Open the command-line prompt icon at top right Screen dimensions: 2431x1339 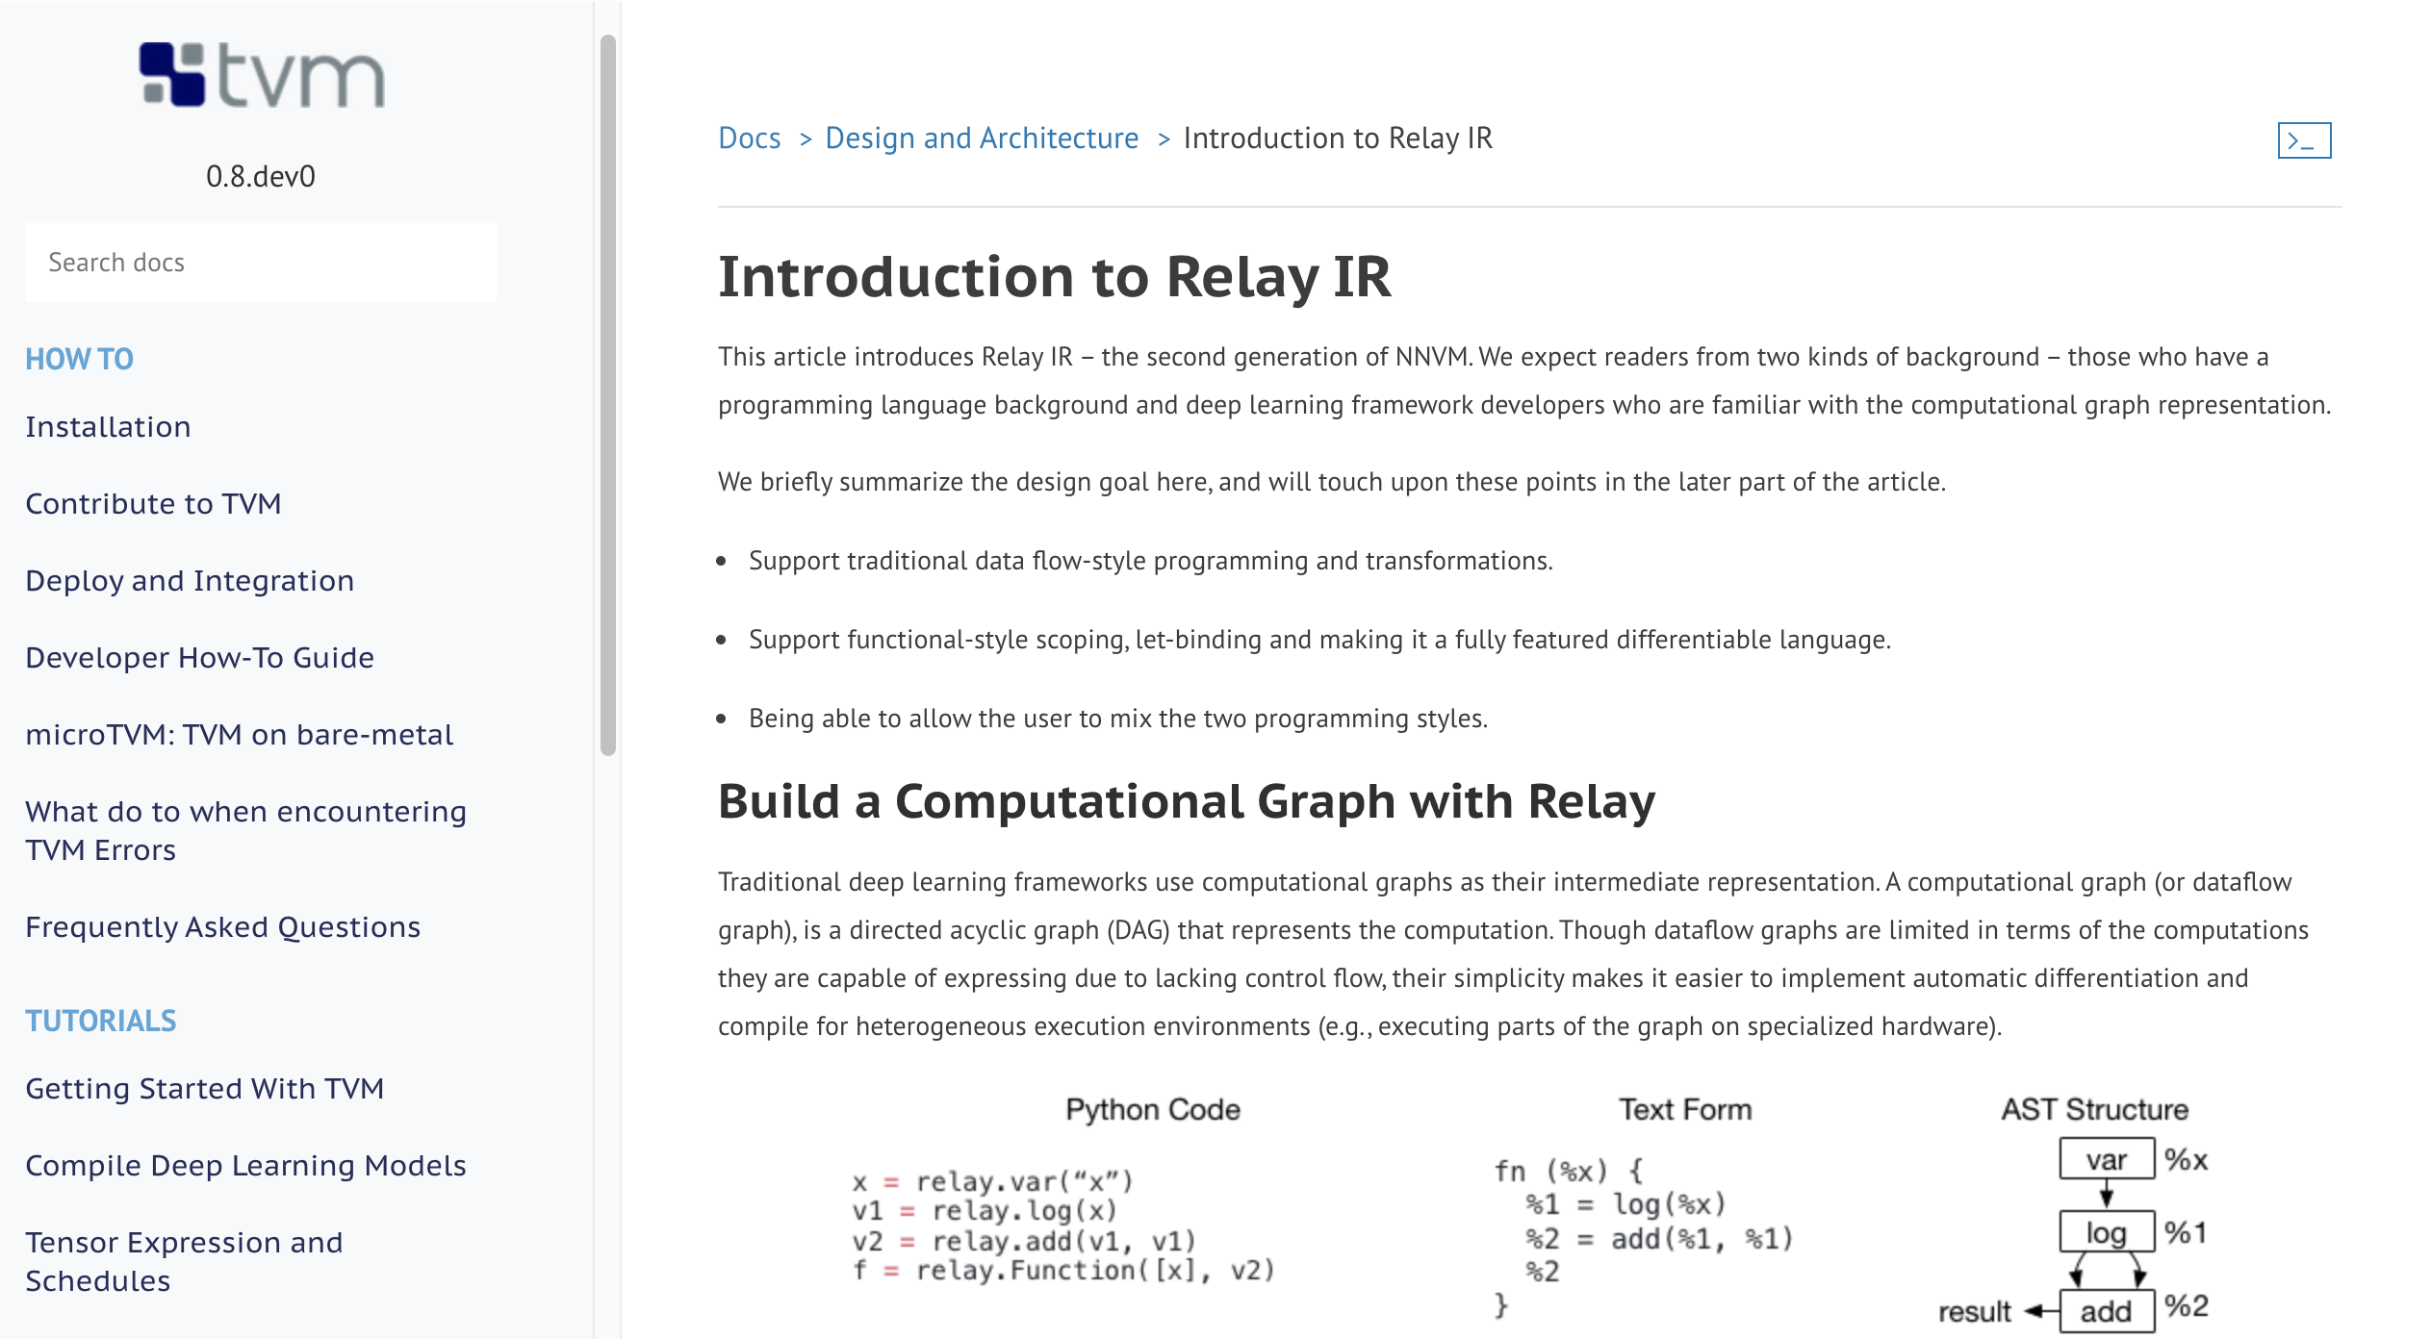coord(2306,142)
